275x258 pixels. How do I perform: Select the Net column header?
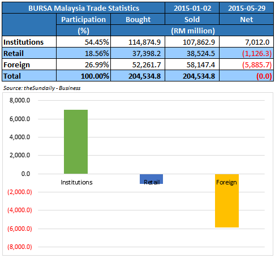pos(246,19)
